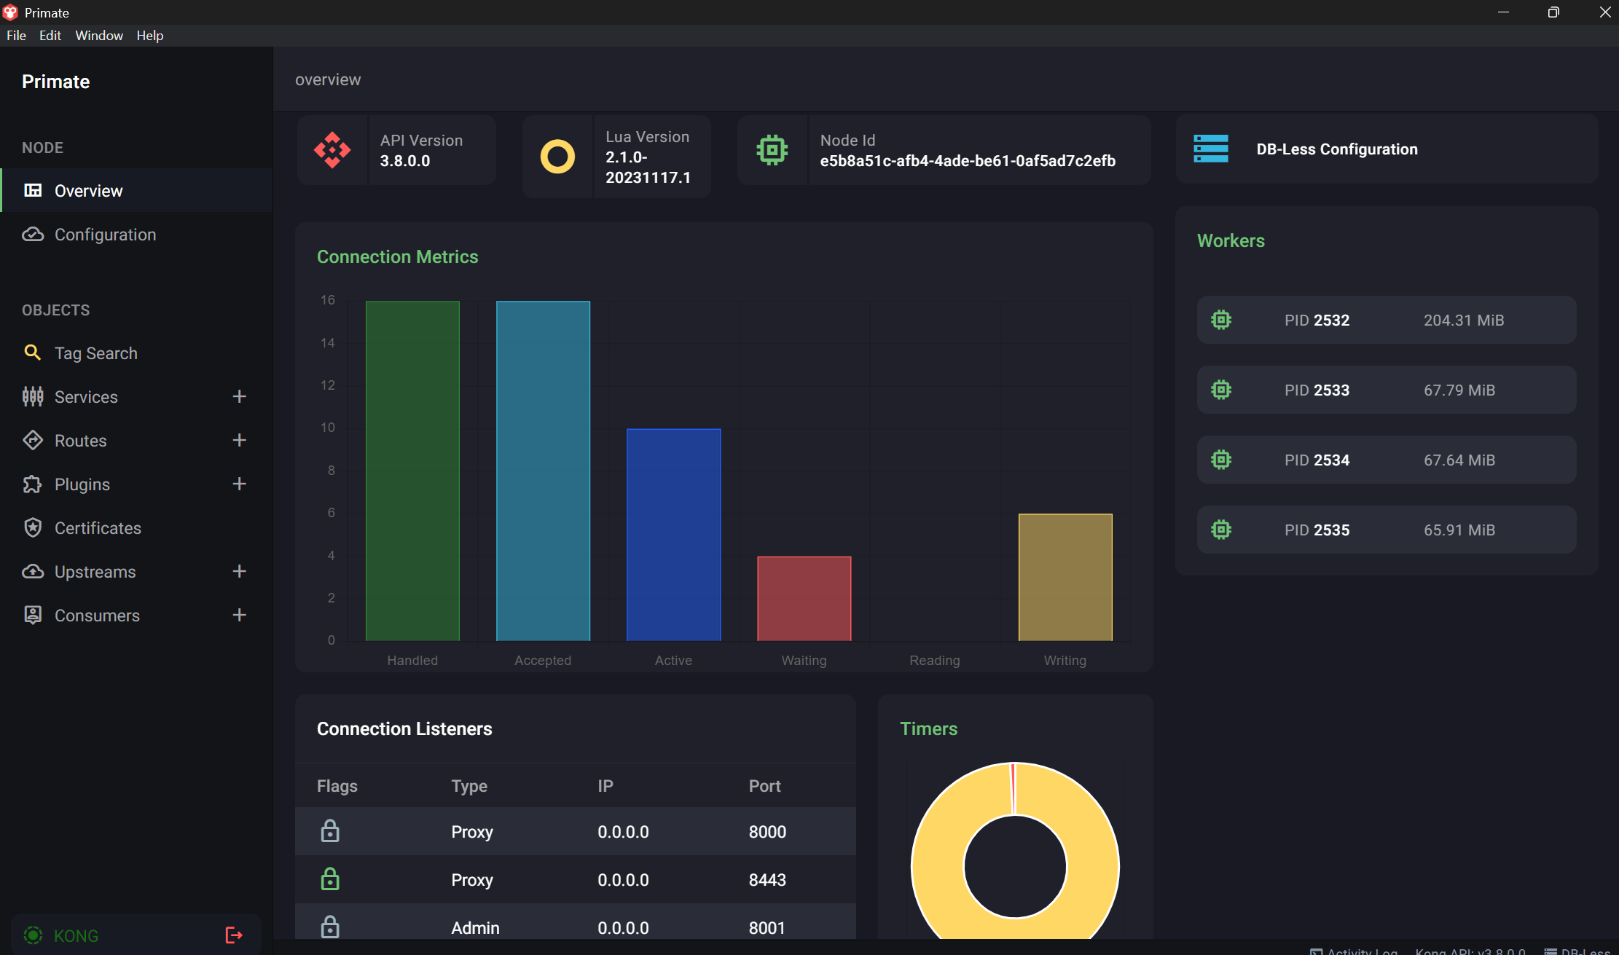Click the red logout icon beside KONG
1619x955 pixels.
234,935
